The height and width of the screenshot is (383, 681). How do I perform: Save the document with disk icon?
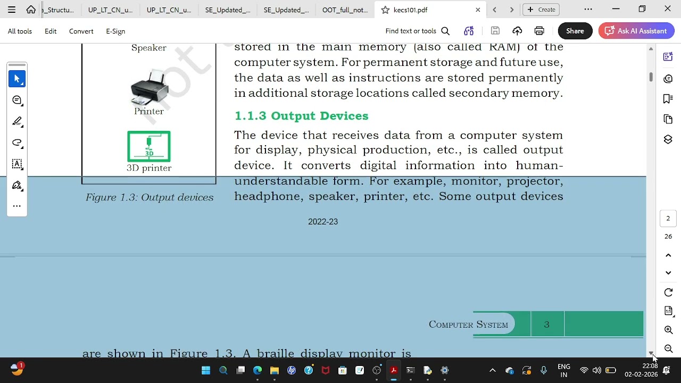[495, 31]
